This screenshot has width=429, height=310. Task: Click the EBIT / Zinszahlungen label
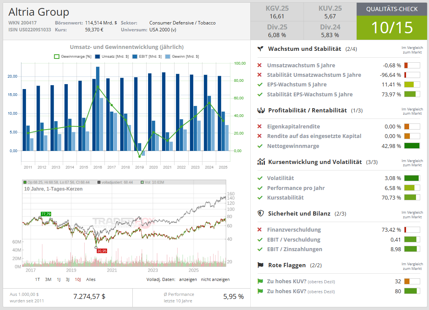(x=295, y=249)
